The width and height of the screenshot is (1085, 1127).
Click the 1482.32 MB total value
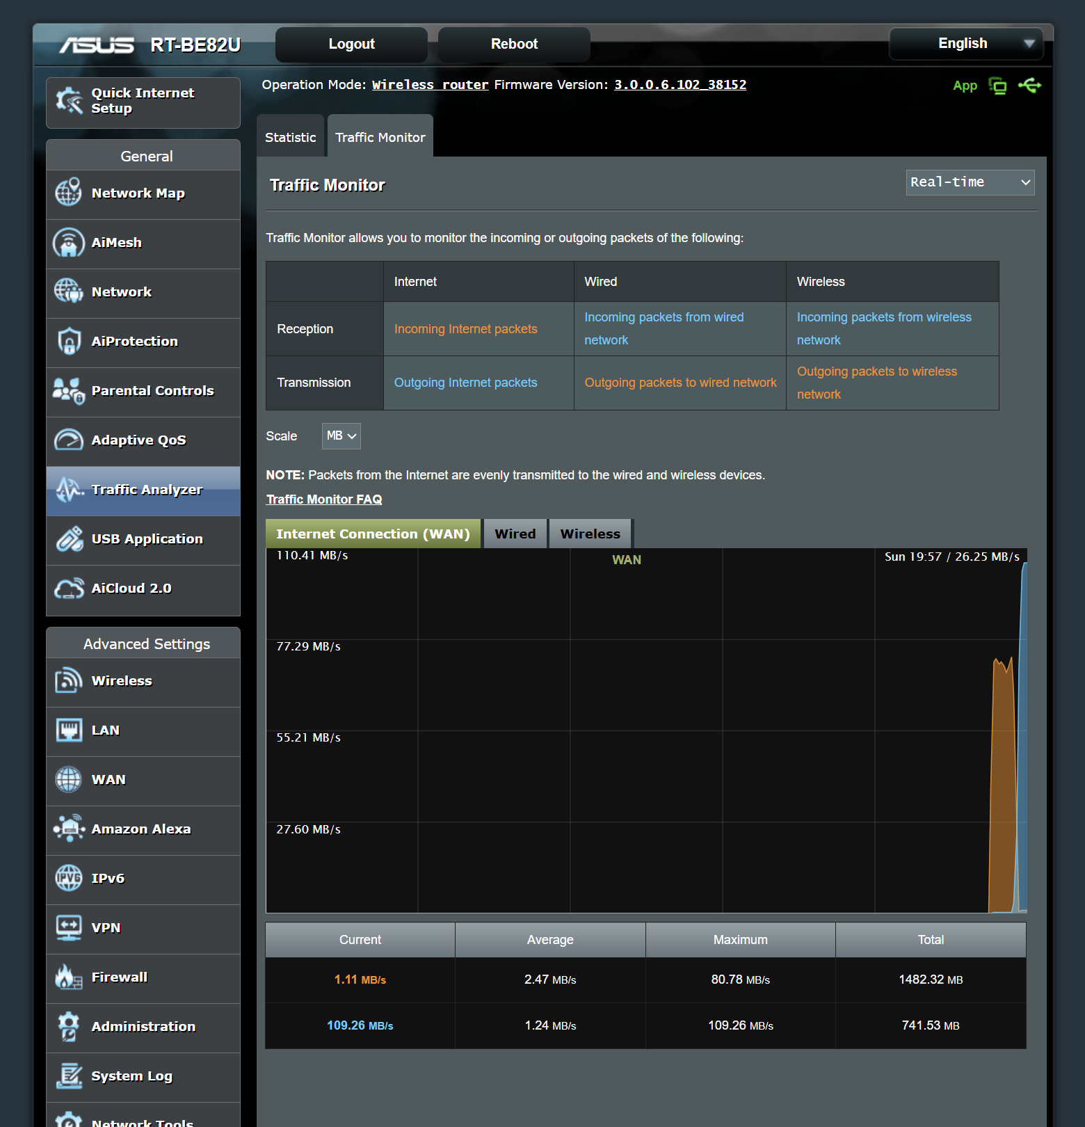click(x=931, y=980)
